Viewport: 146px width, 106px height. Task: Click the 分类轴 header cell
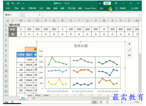21,55
